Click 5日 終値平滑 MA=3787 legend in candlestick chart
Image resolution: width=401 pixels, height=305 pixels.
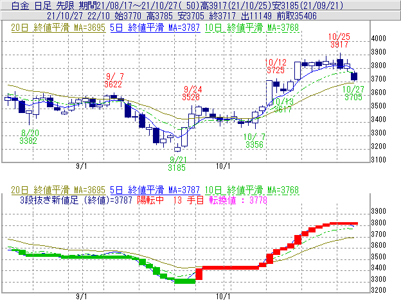pyautogui.click(x=155, y=28)
